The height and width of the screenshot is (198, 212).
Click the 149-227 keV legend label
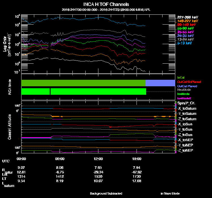click(187, 21)
